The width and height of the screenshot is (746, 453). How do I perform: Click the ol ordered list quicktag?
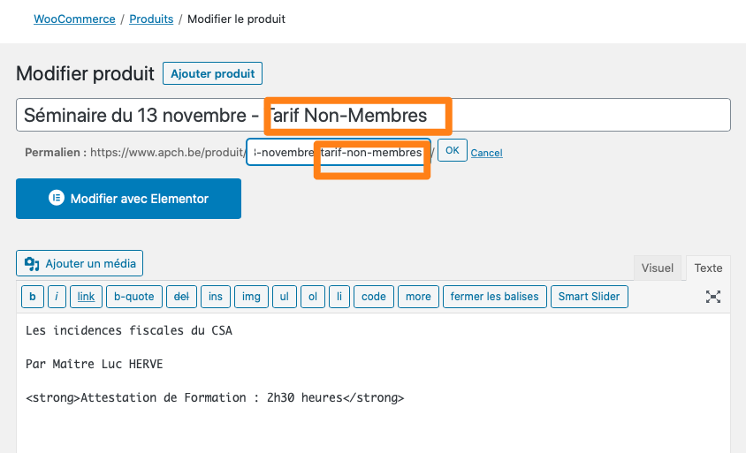pos(313,297)
